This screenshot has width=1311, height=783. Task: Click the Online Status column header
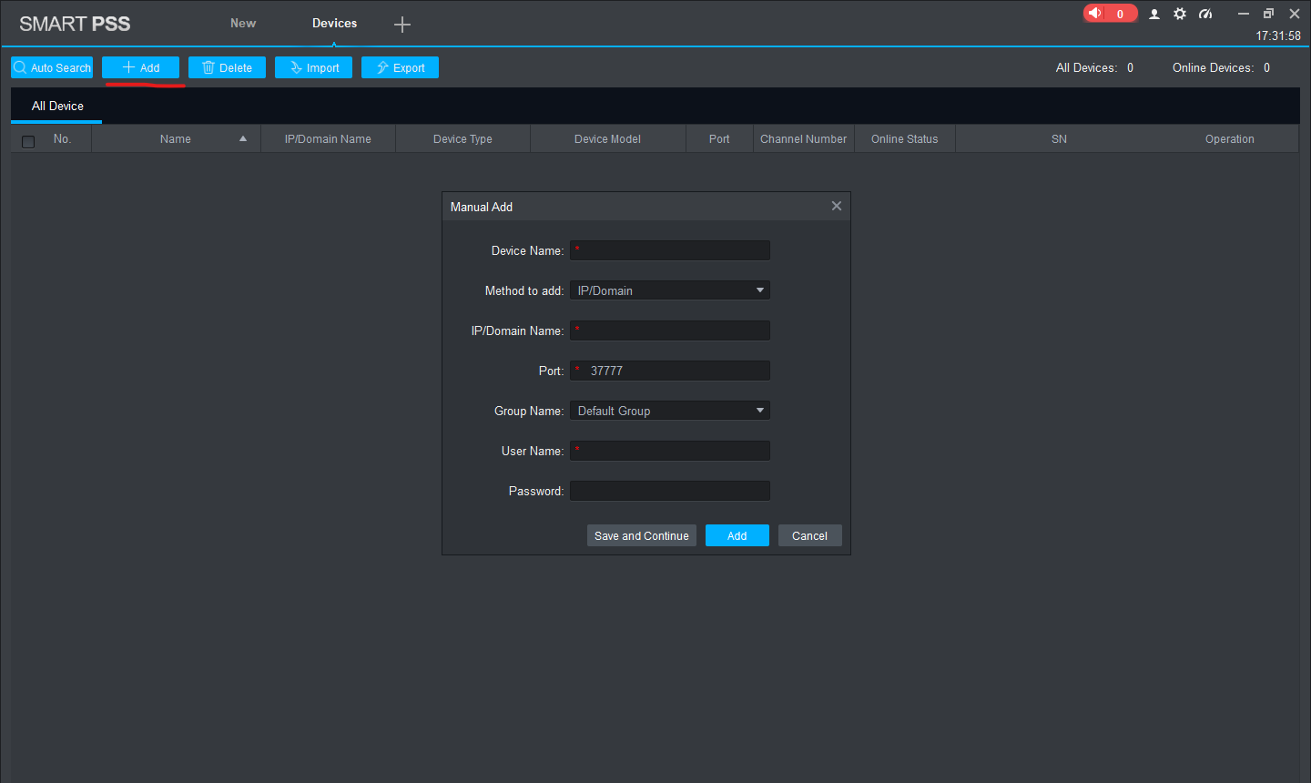[904, 139]
